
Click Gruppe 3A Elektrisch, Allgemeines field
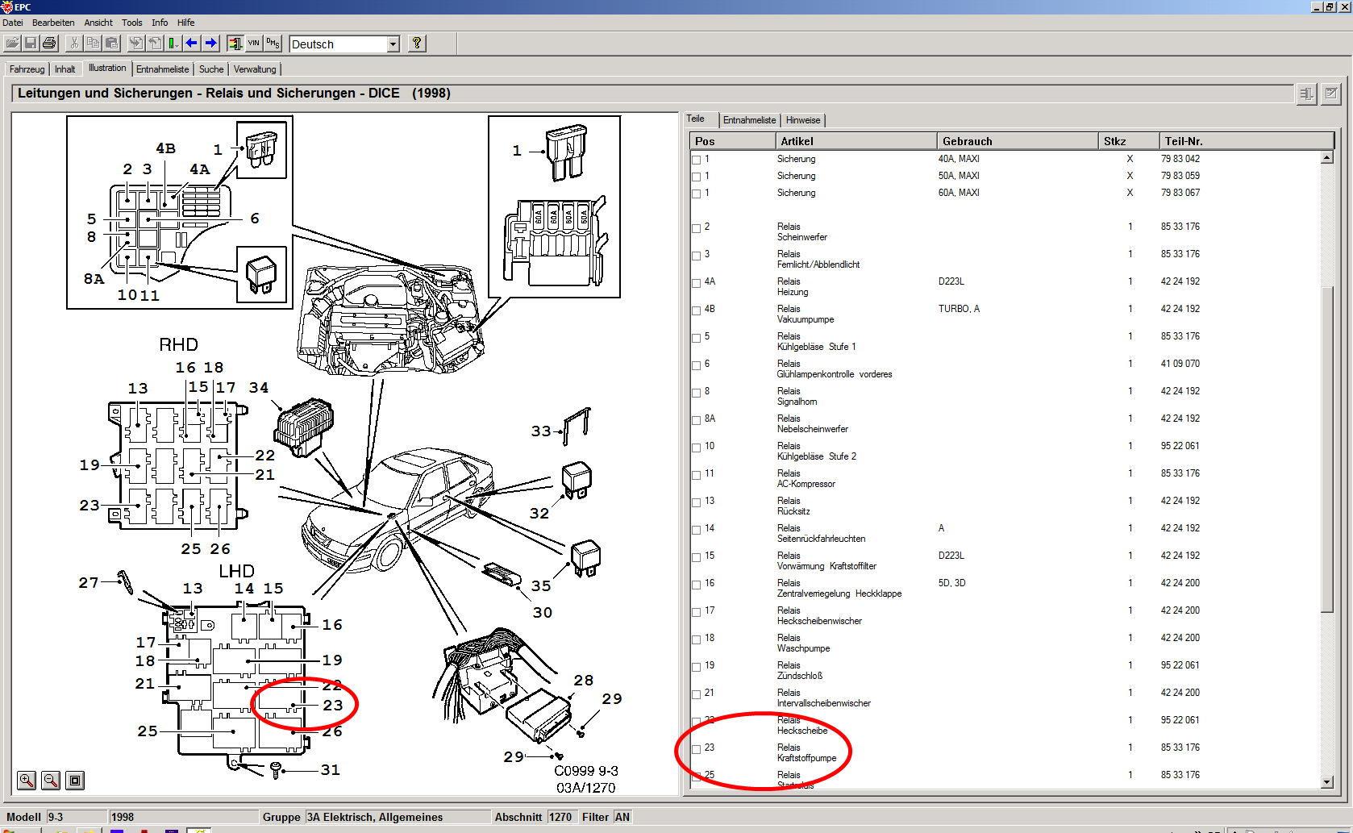(x=398, y=817)
